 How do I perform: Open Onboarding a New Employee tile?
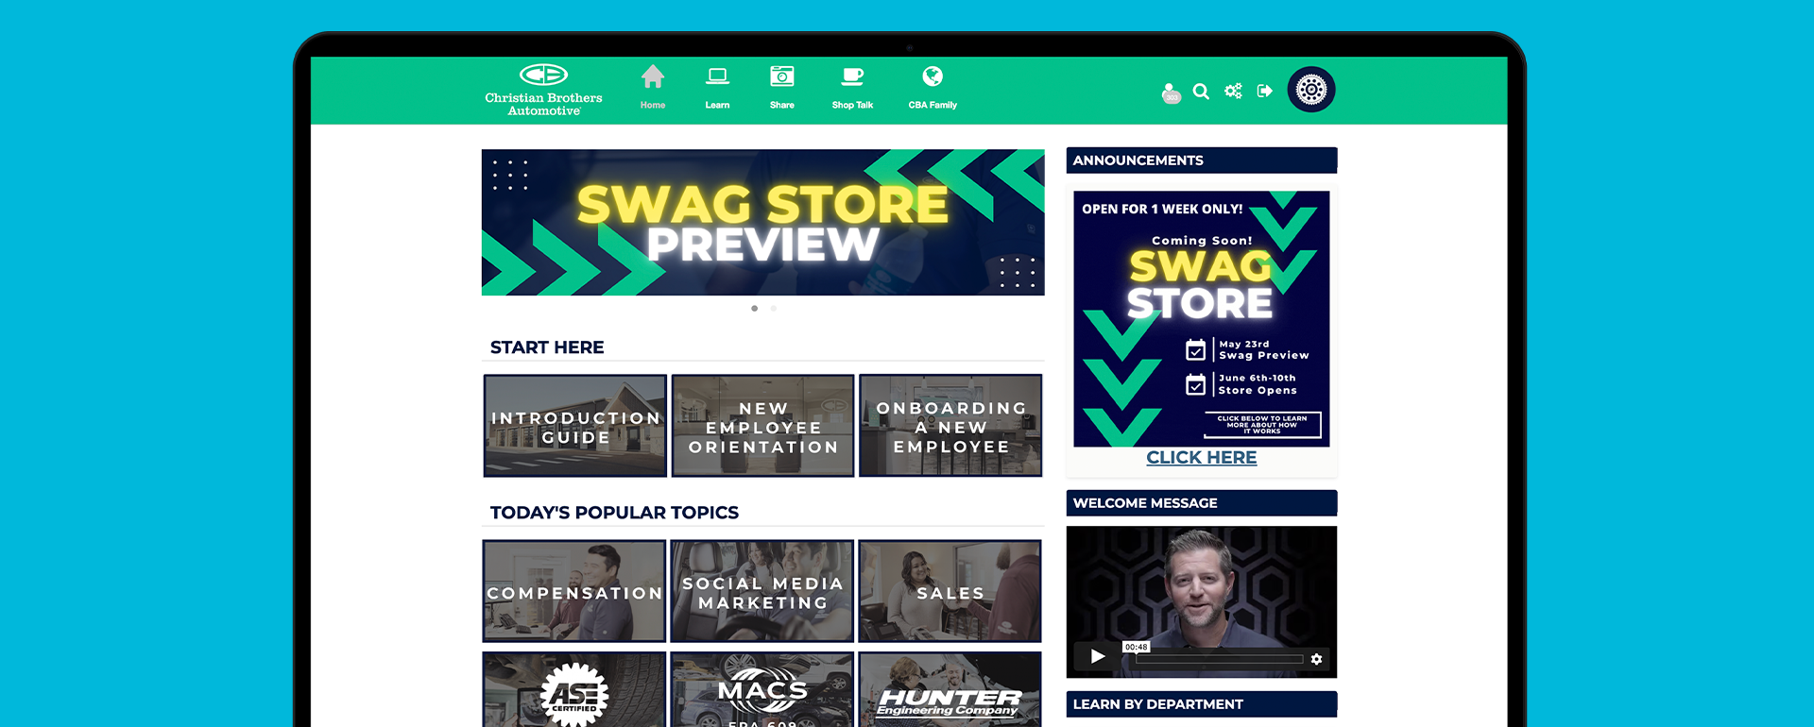950,426
